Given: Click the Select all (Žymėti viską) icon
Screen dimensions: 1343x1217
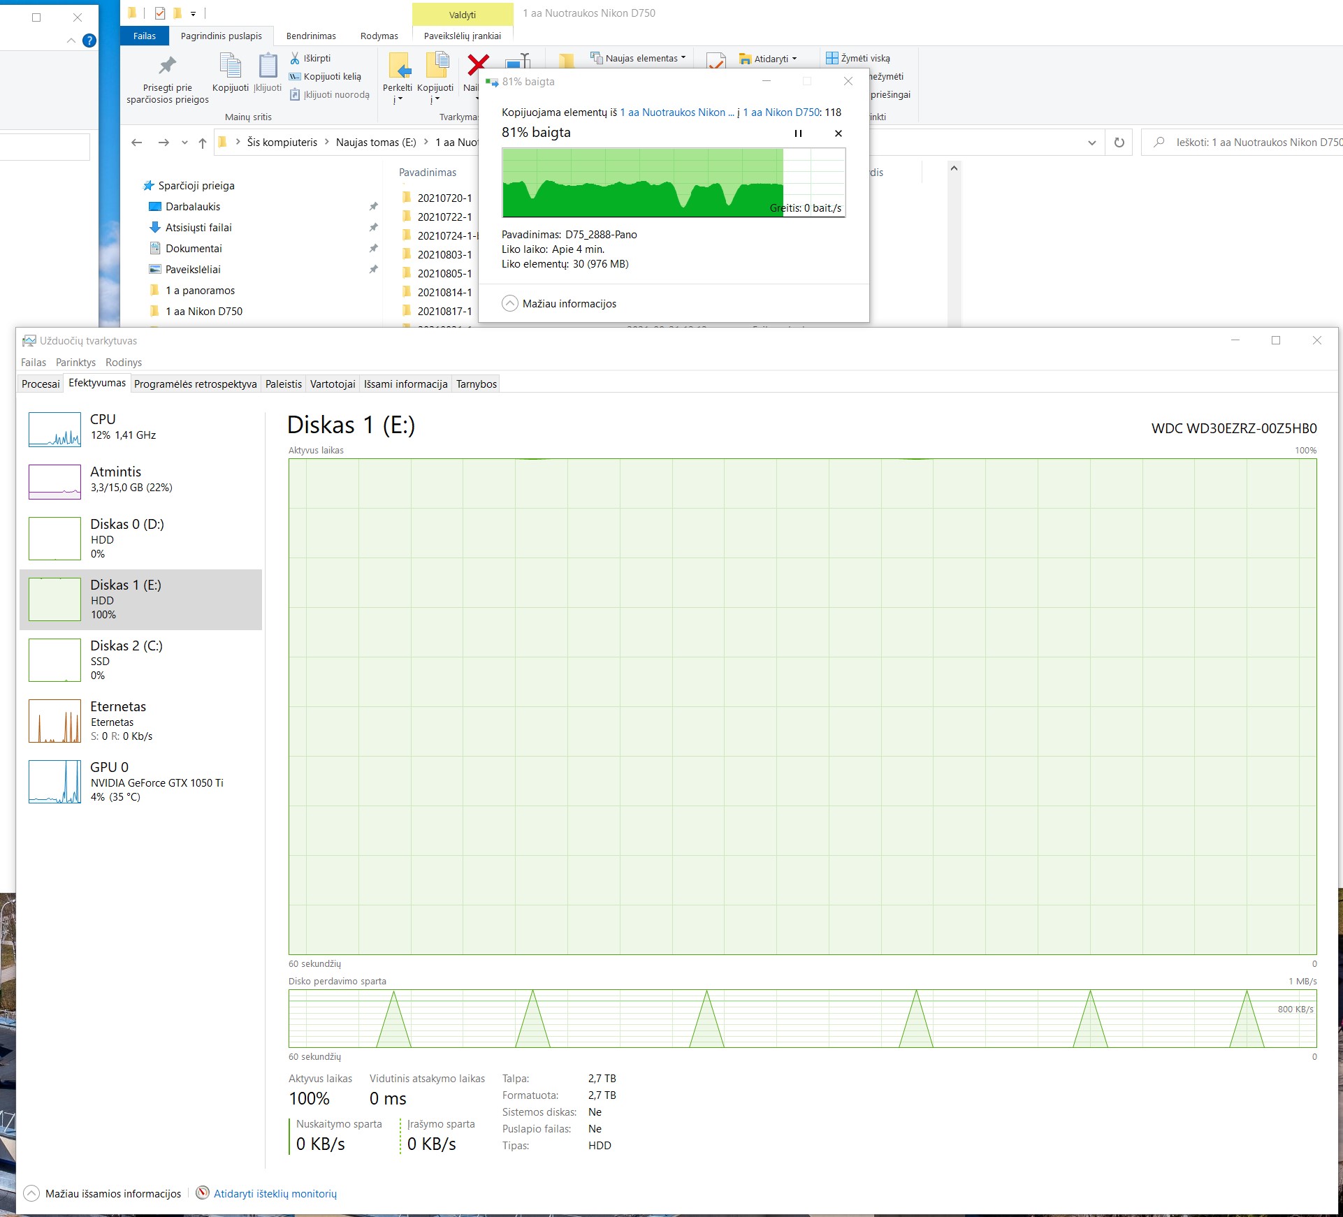Looking at the screenshot, I should (x=832, y=58).
